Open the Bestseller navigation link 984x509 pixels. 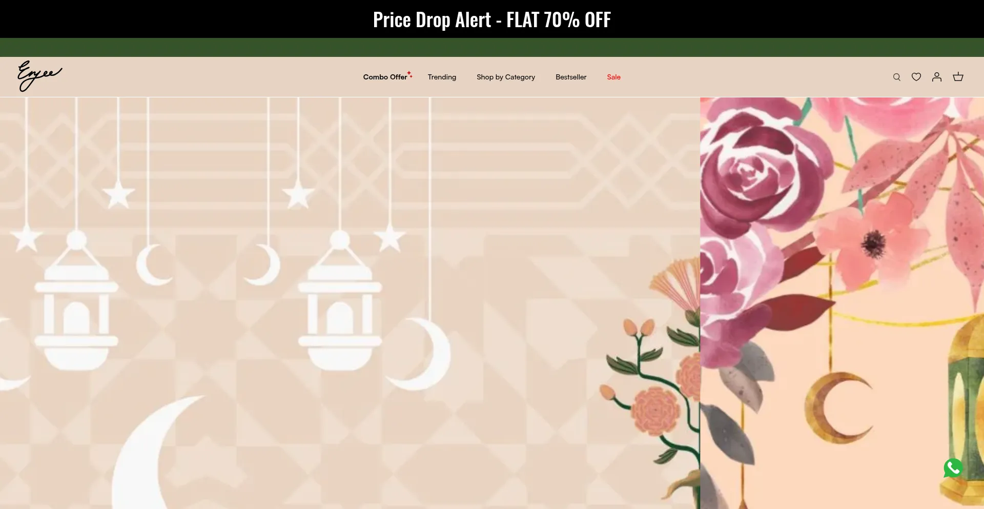[x=571, y=77]
